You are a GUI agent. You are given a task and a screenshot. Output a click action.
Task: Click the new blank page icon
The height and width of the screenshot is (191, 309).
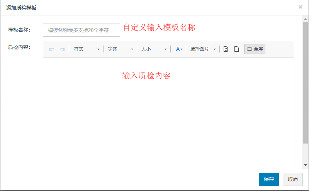tap(236, 49)
